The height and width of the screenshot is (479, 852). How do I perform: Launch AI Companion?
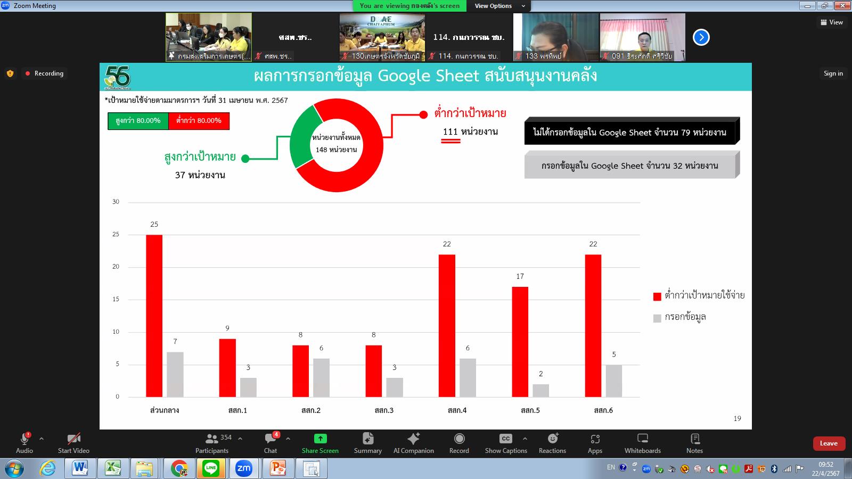(x=413, y=443)
